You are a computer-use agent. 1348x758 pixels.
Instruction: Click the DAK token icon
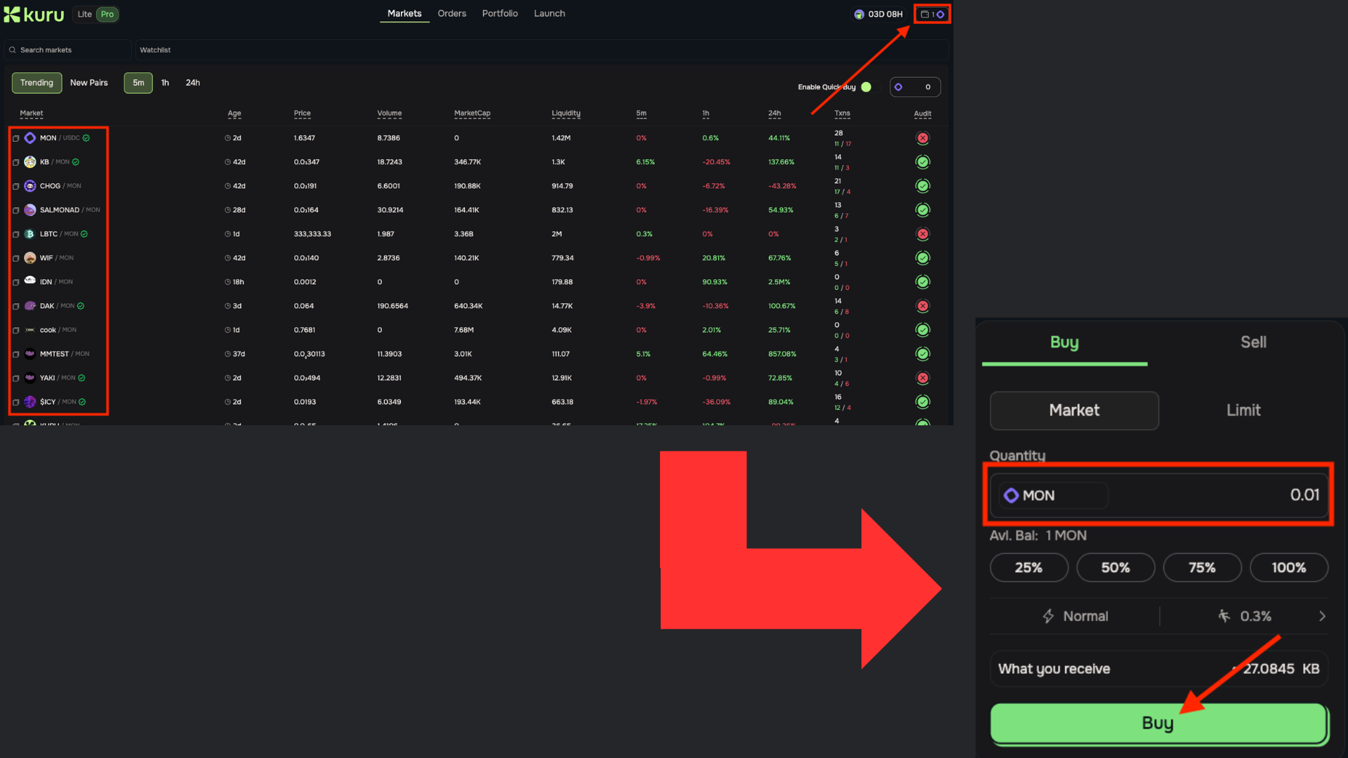pyautogui.click(x=30, y=306)
